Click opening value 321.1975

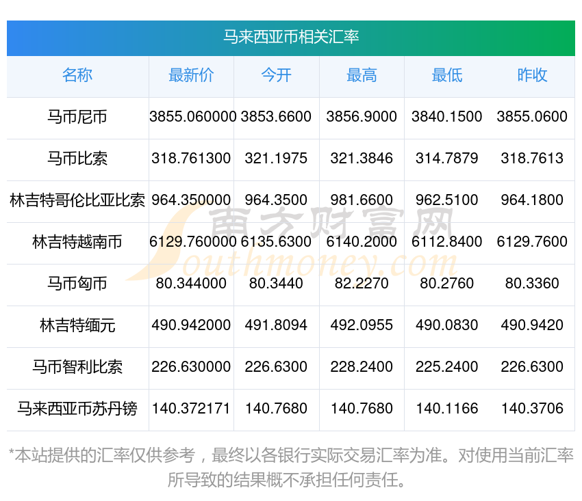click(276, 159)
